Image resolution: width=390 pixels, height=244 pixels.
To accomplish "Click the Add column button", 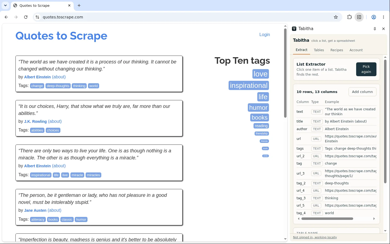I will (x=362, y=92).
